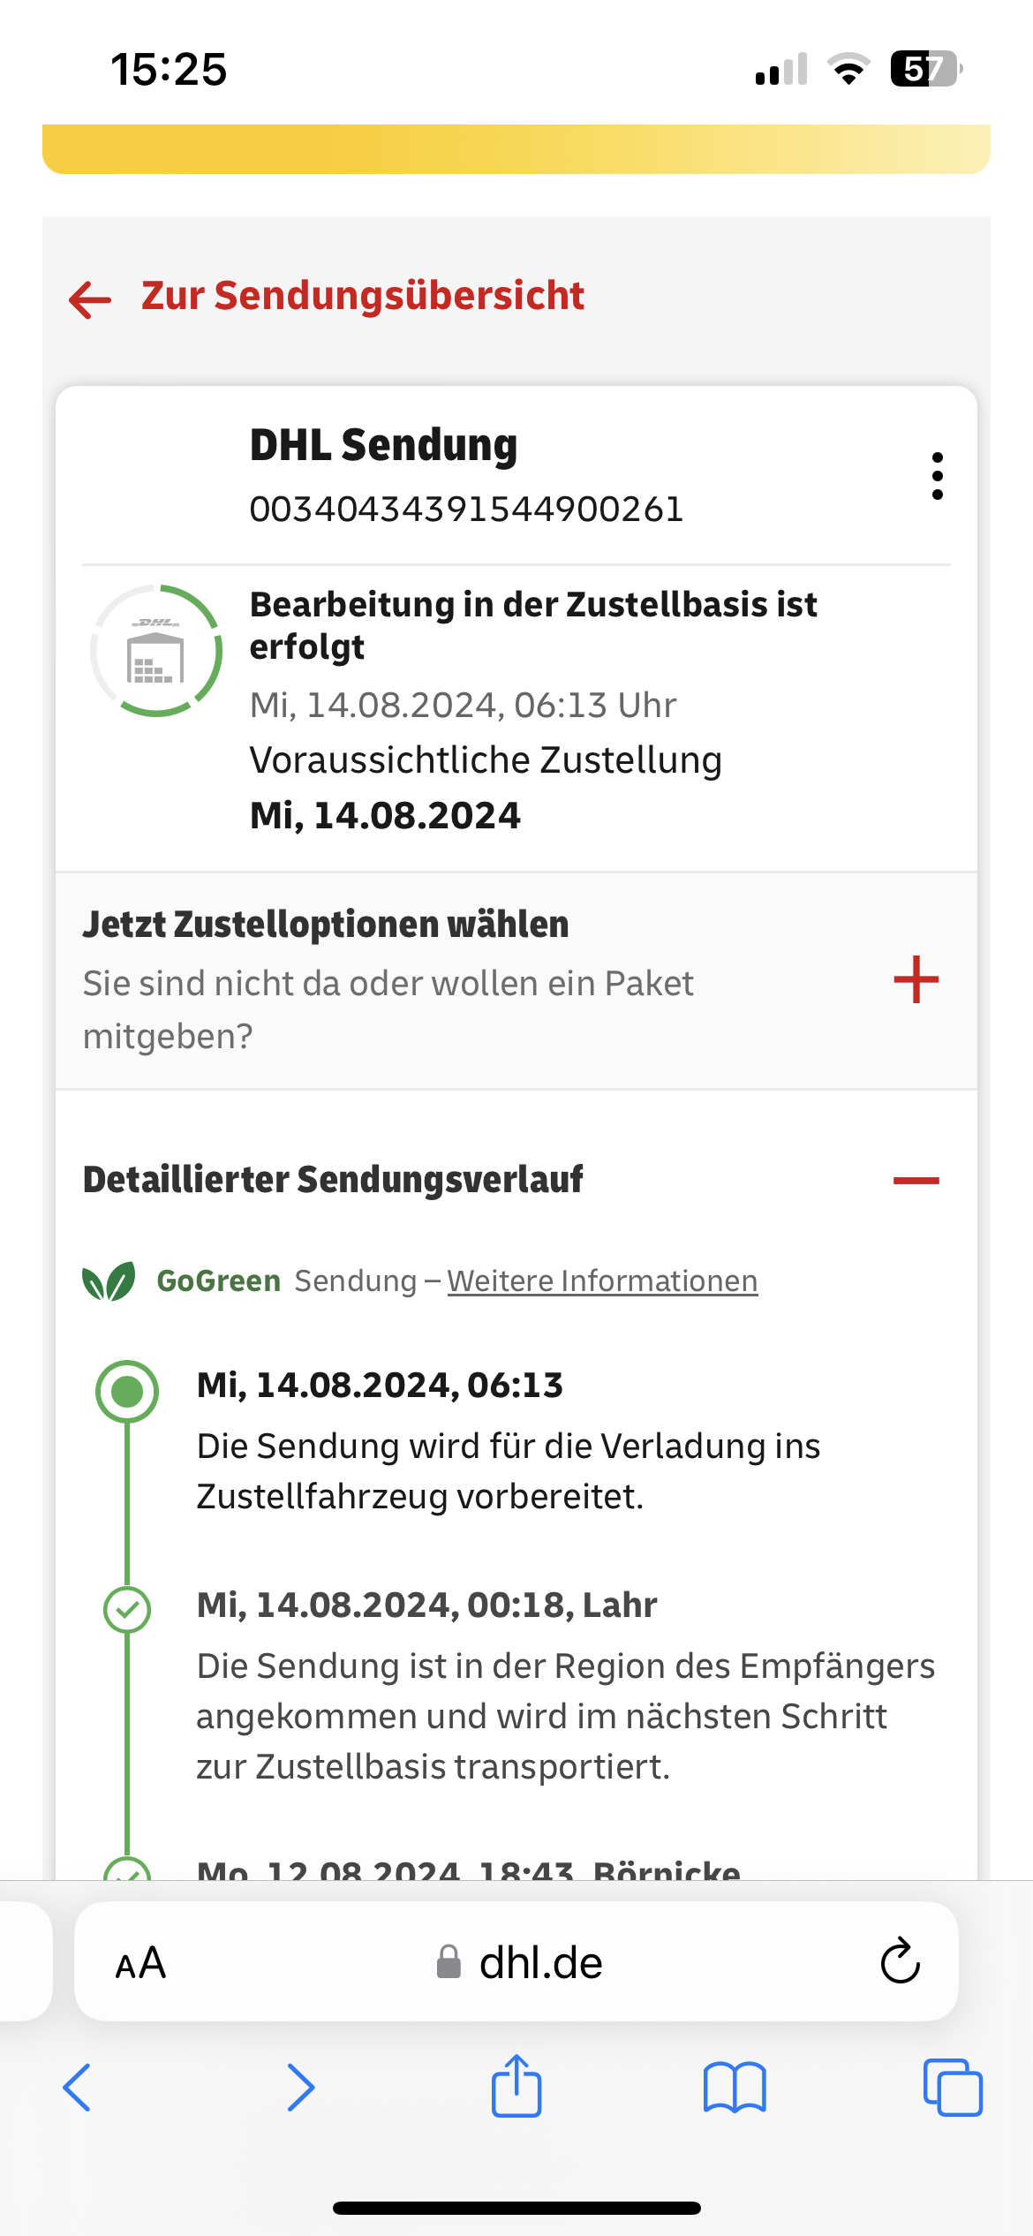Expand Jetzt Zustelloptionen wählen with plus
This screenshot has height=2236, width=1033.
pyautogui.click(x=916, y=980)
